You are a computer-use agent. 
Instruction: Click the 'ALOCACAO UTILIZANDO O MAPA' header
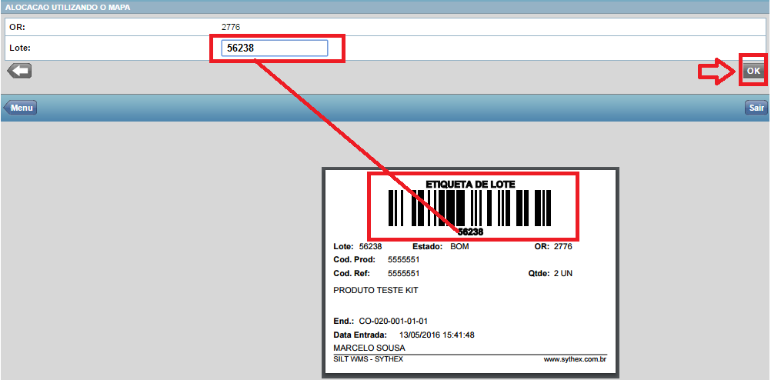tap(68, 8)
